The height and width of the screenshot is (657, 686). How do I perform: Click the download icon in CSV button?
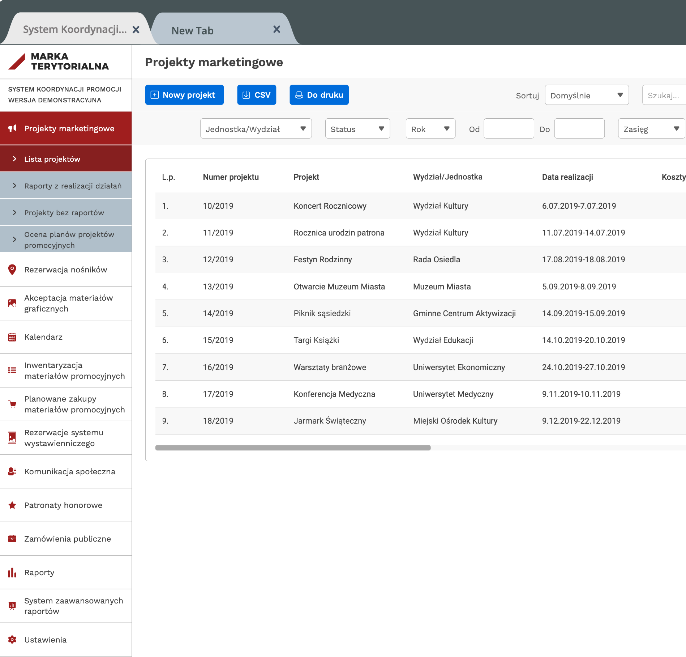pos(246,95)
